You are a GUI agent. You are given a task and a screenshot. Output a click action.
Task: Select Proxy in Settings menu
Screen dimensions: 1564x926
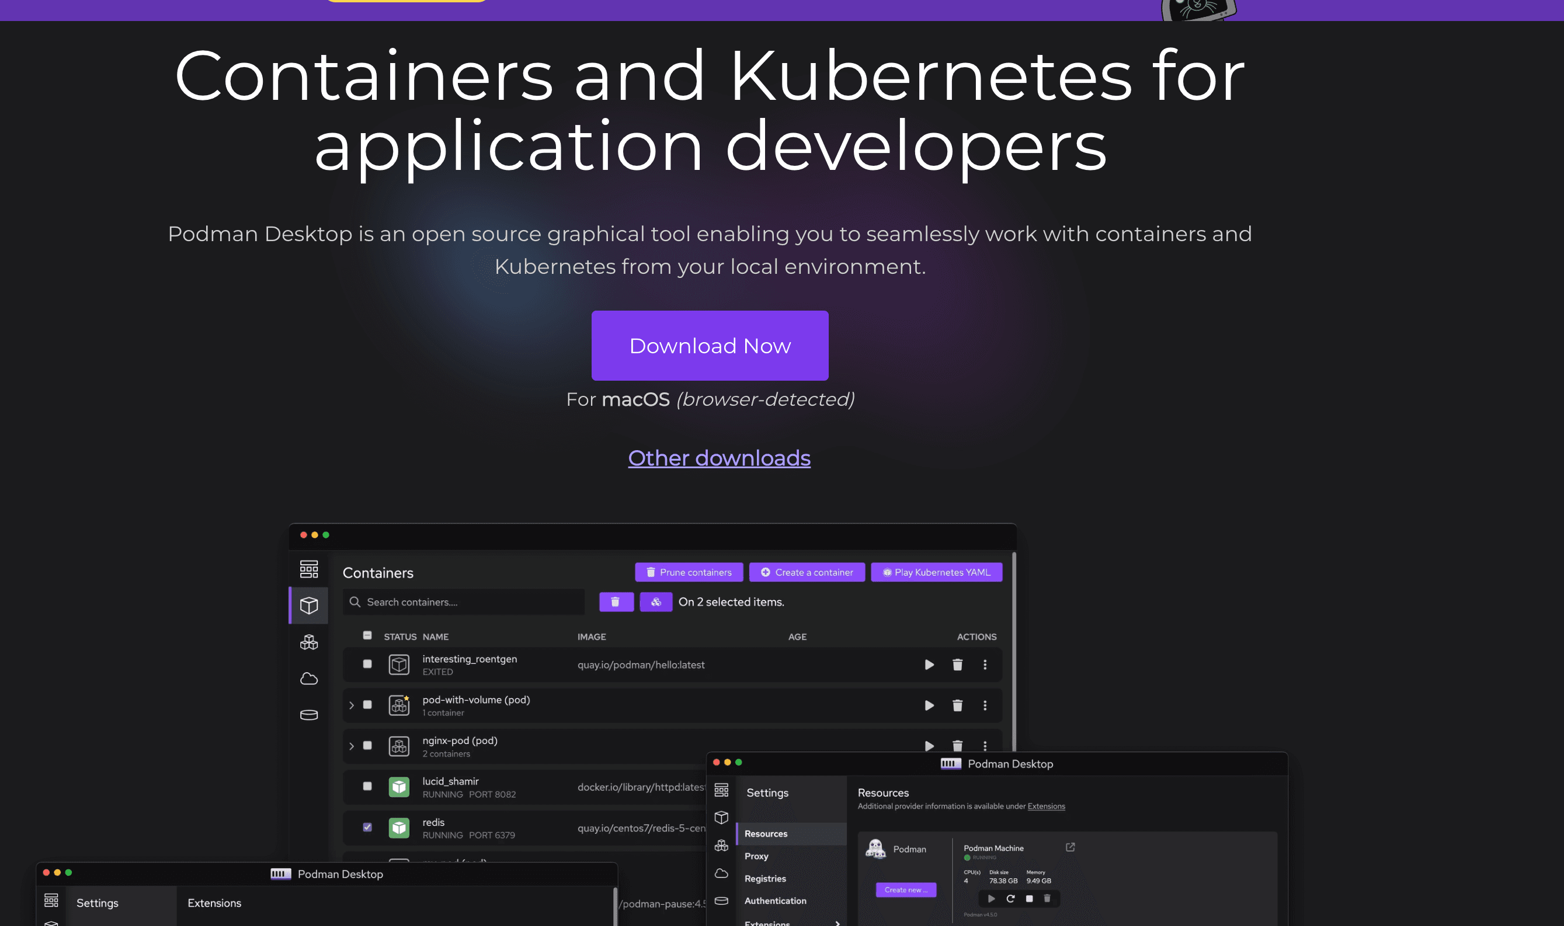coord(756,856)
